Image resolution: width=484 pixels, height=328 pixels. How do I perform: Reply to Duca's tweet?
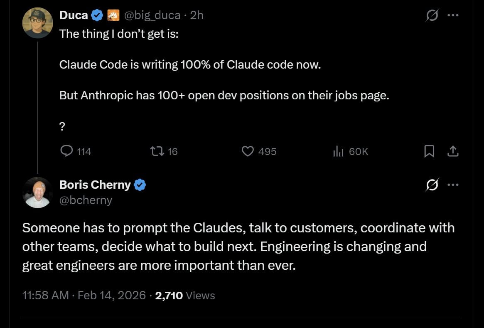pyautogui.click(x=67, y=151)
